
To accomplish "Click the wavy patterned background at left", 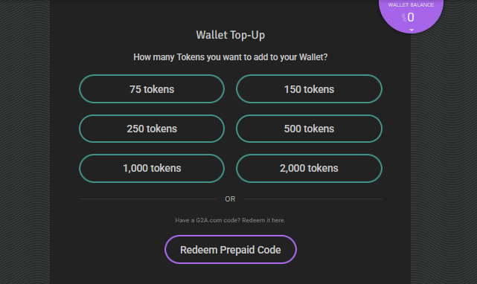I will tap(25, 142).
